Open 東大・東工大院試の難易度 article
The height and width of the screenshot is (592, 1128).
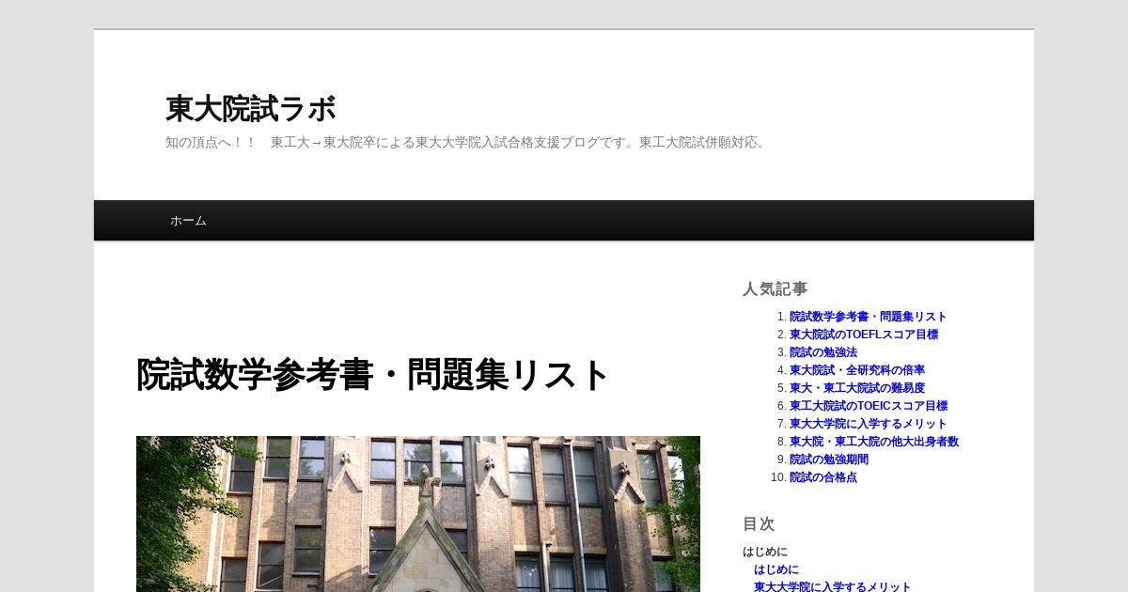(x=857, y=388)
